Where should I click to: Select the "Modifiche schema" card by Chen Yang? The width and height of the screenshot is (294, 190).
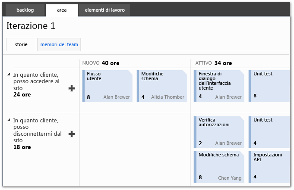[x=219, y=166]
